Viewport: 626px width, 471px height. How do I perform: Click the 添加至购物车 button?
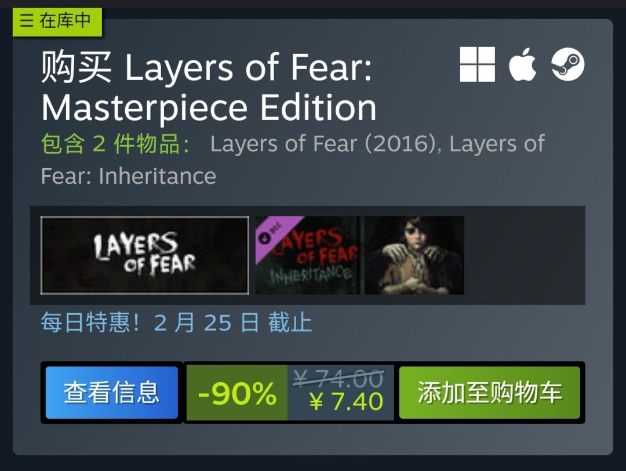[x=489, y=392]
